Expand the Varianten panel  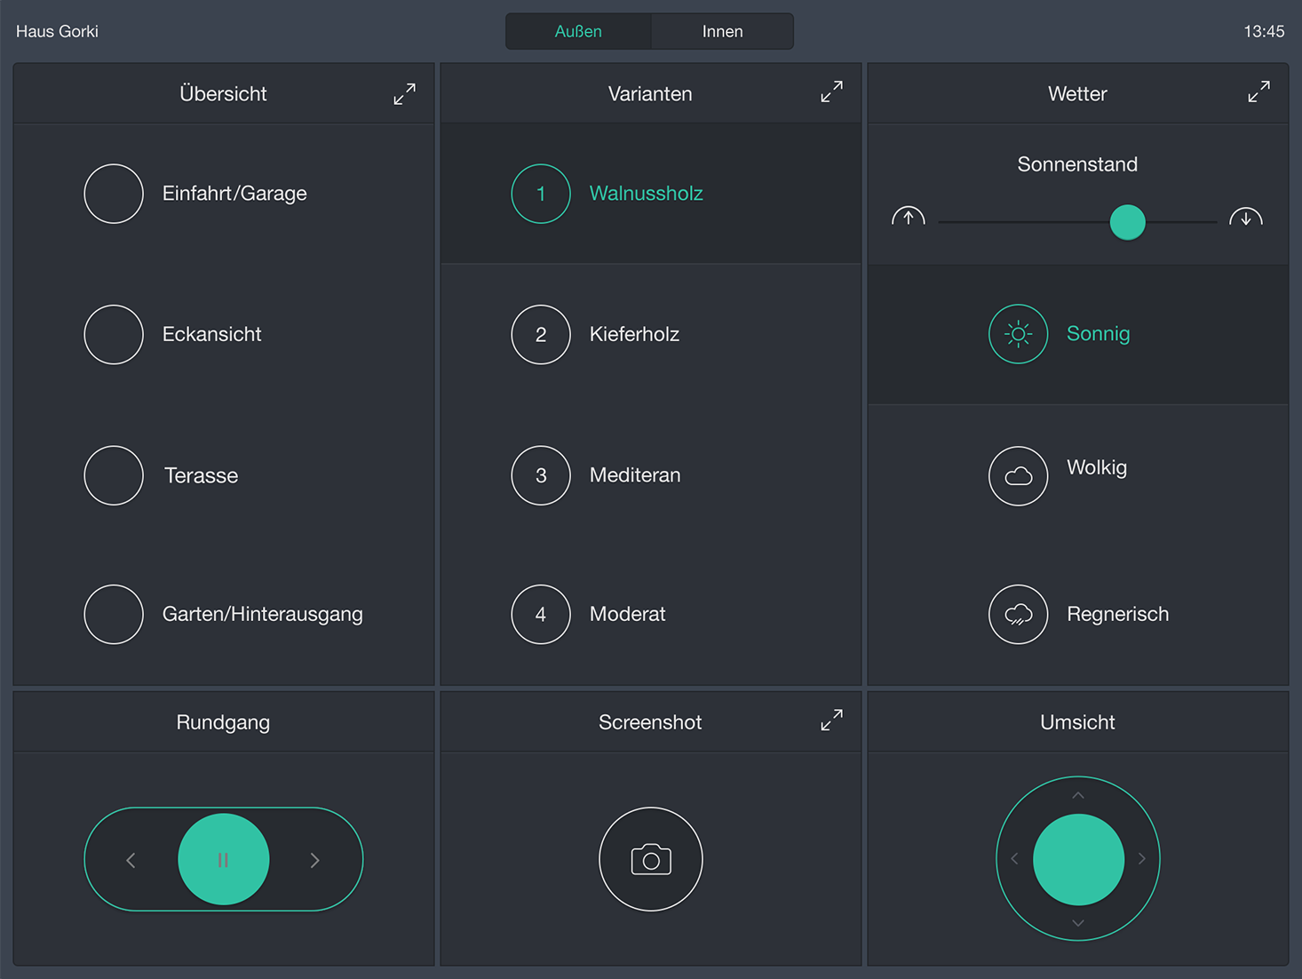pos(831,92)
